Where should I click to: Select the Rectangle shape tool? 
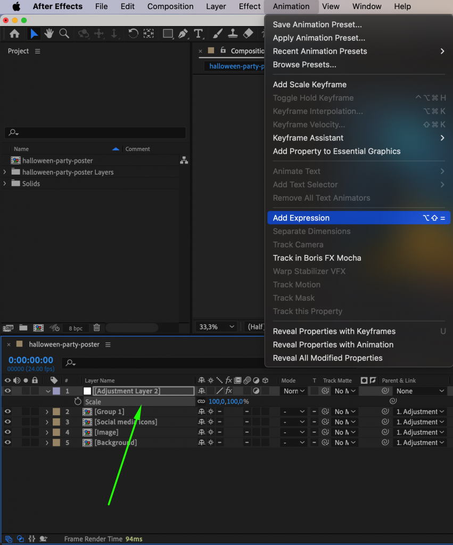pos(168,34)
